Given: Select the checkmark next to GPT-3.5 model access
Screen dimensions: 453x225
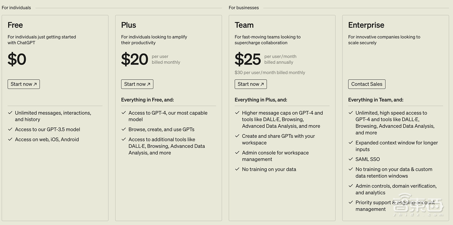Looking at the screenshot, I should tap(10, 129).
